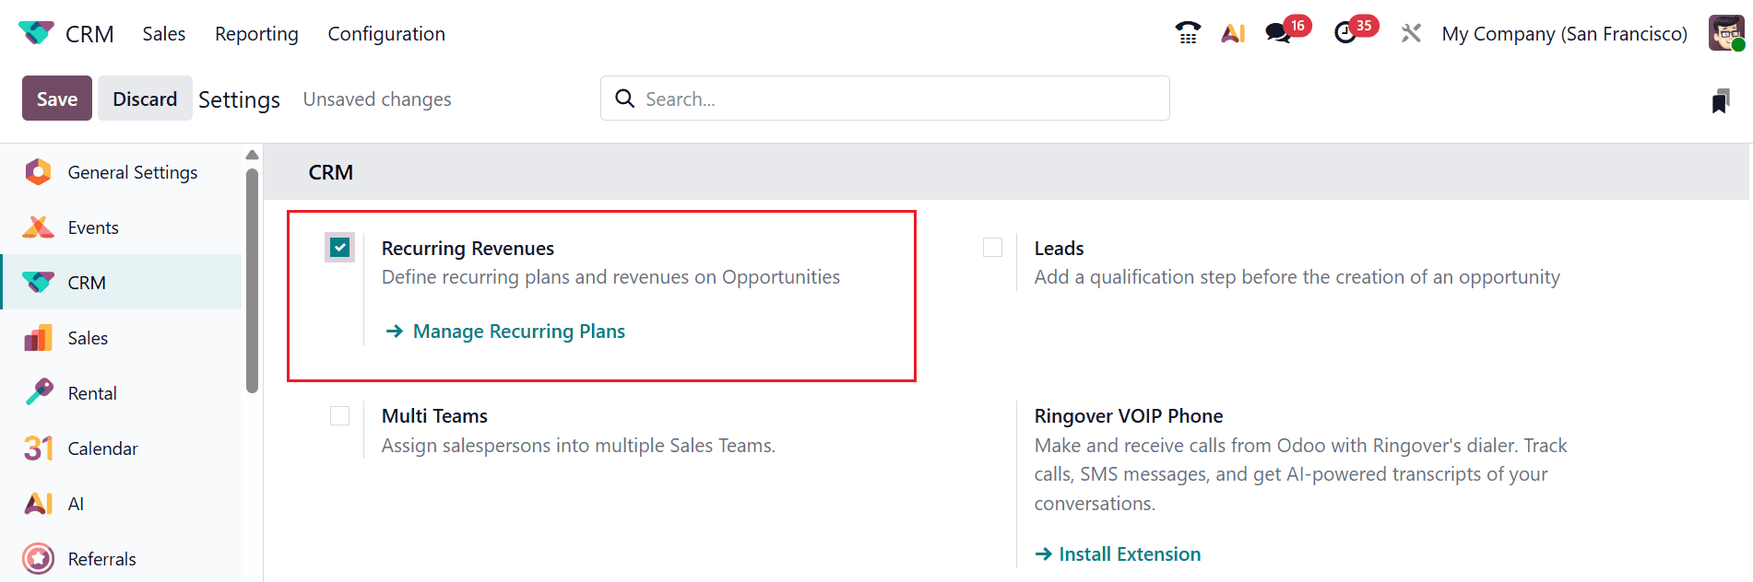Screen dimensions: 1753x582
Task: Open the Reporting menu
Action: (256, 33)
